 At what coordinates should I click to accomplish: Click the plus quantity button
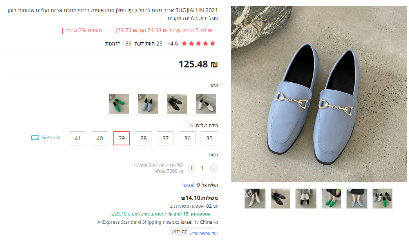click(192, 168)
